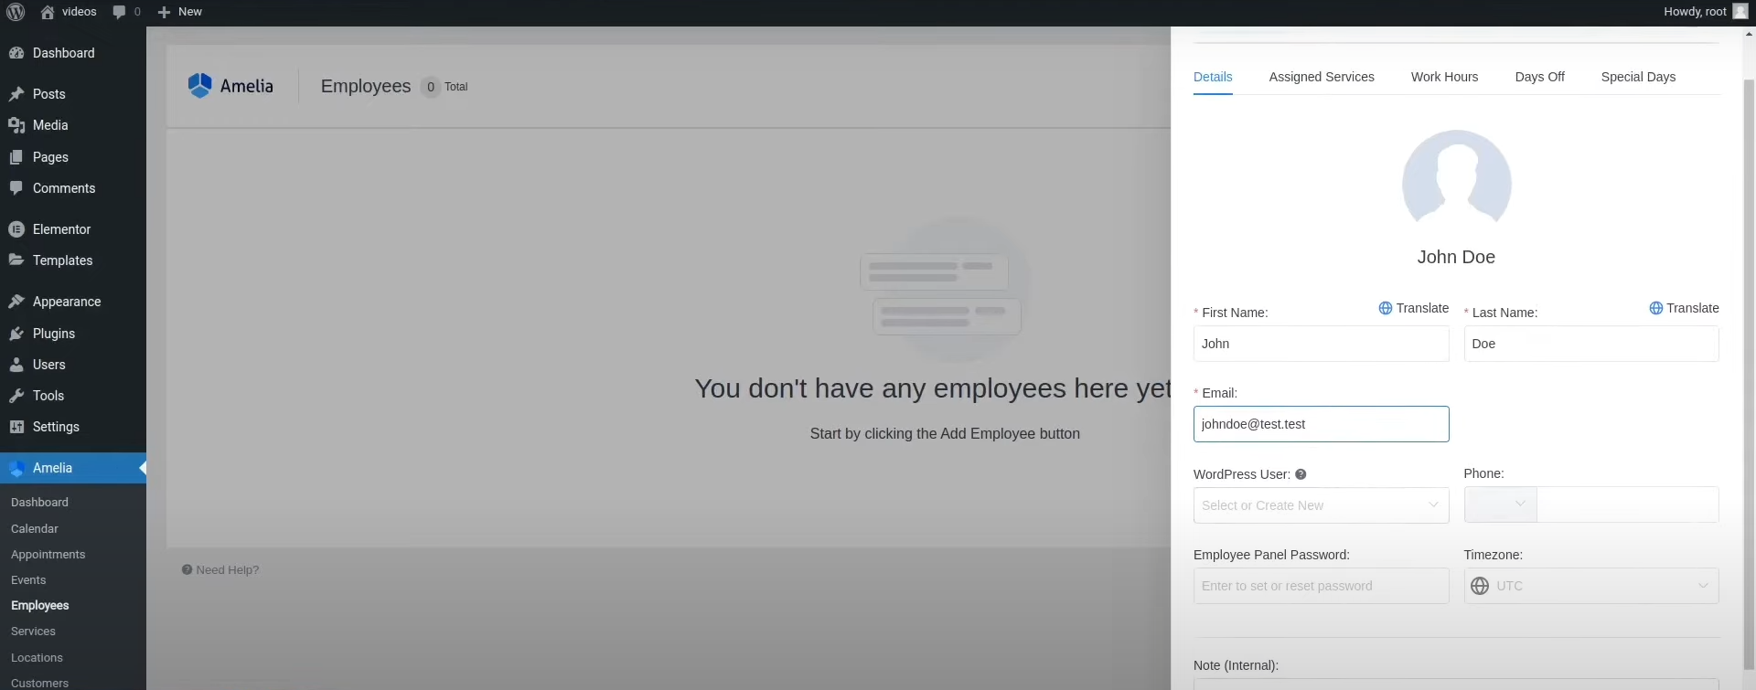Open the Days Off tab
This screenshot has height=690, width=1756.
pyautogui.click(x=1538, y=77)
